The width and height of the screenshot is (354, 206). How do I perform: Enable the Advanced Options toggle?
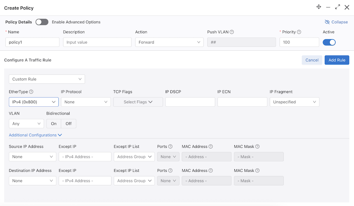[x=42, y=22]
